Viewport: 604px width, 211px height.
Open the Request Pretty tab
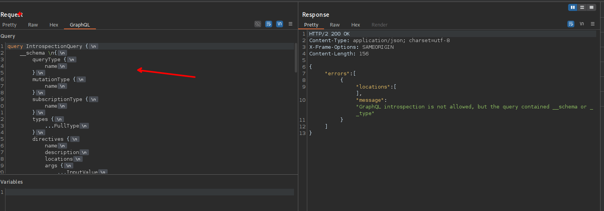(x=9, y=25)
